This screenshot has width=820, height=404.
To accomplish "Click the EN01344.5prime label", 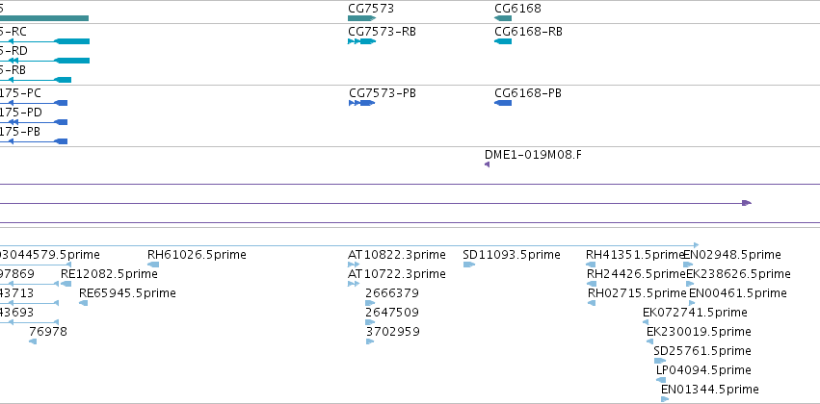I will coord(709,390).
